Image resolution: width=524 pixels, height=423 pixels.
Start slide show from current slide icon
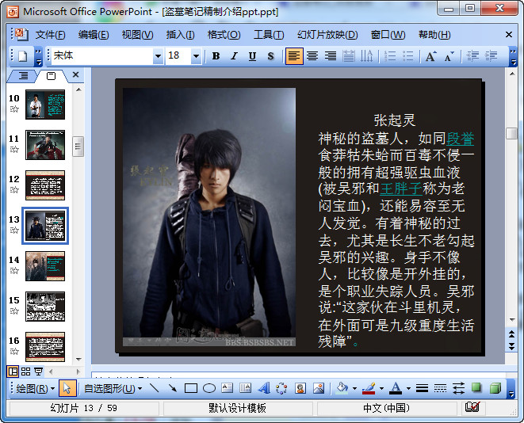coord(39,372)
